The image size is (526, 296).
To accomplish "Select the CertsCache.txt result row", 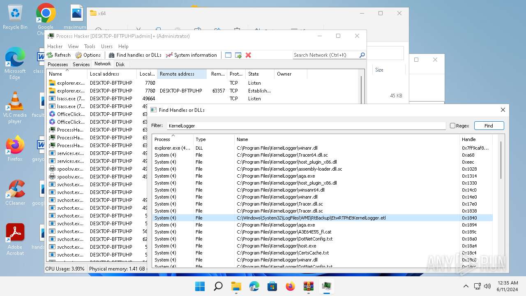I will (x=322, y=253).
